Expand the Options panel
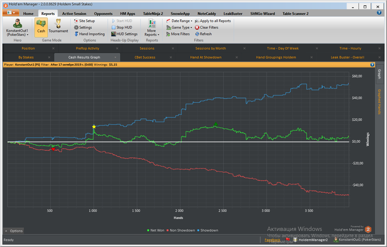The width and height of the screenshot is (387, 247). (14, 231)
